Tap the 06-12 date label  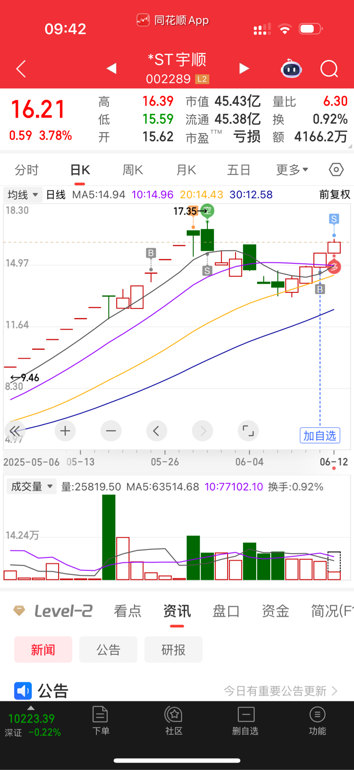coord(334,462)
